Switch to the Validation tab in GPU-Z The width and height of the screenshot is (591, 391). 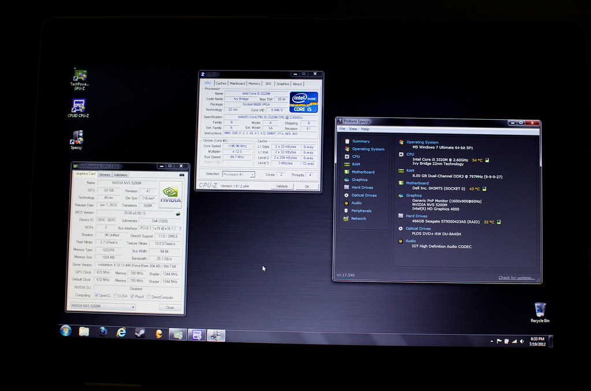click(120, 175)
